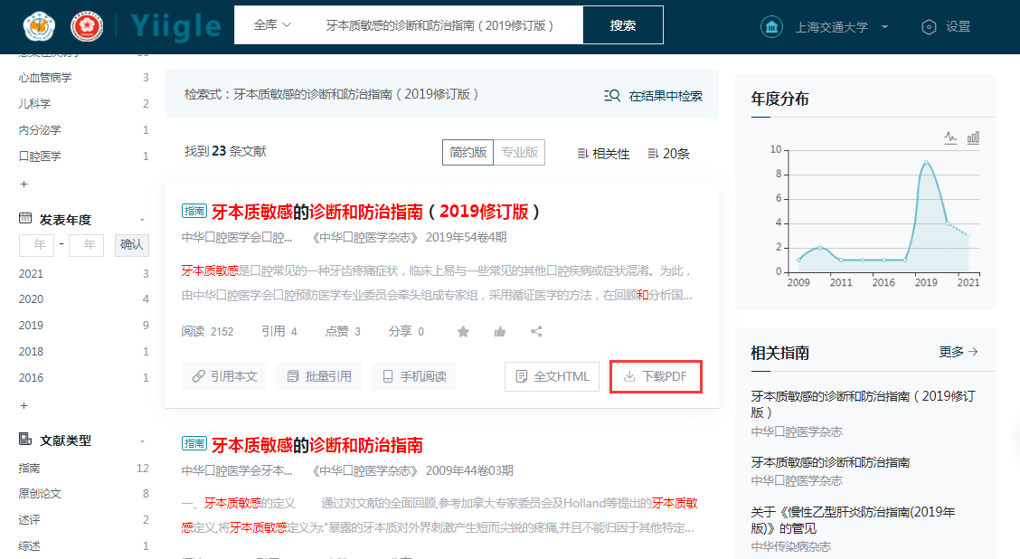Image resolution: width=1020 pixels, height=559 pixels.
Task: Click the first round medical association emblem
Action: [39, 26]
